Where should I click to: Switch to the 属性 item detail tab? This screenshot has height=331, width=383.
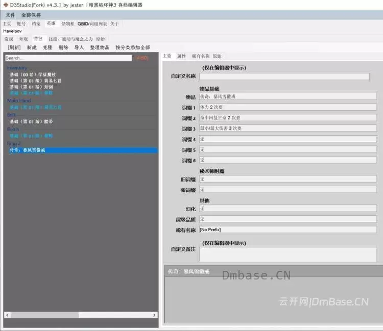click(181, 56)
